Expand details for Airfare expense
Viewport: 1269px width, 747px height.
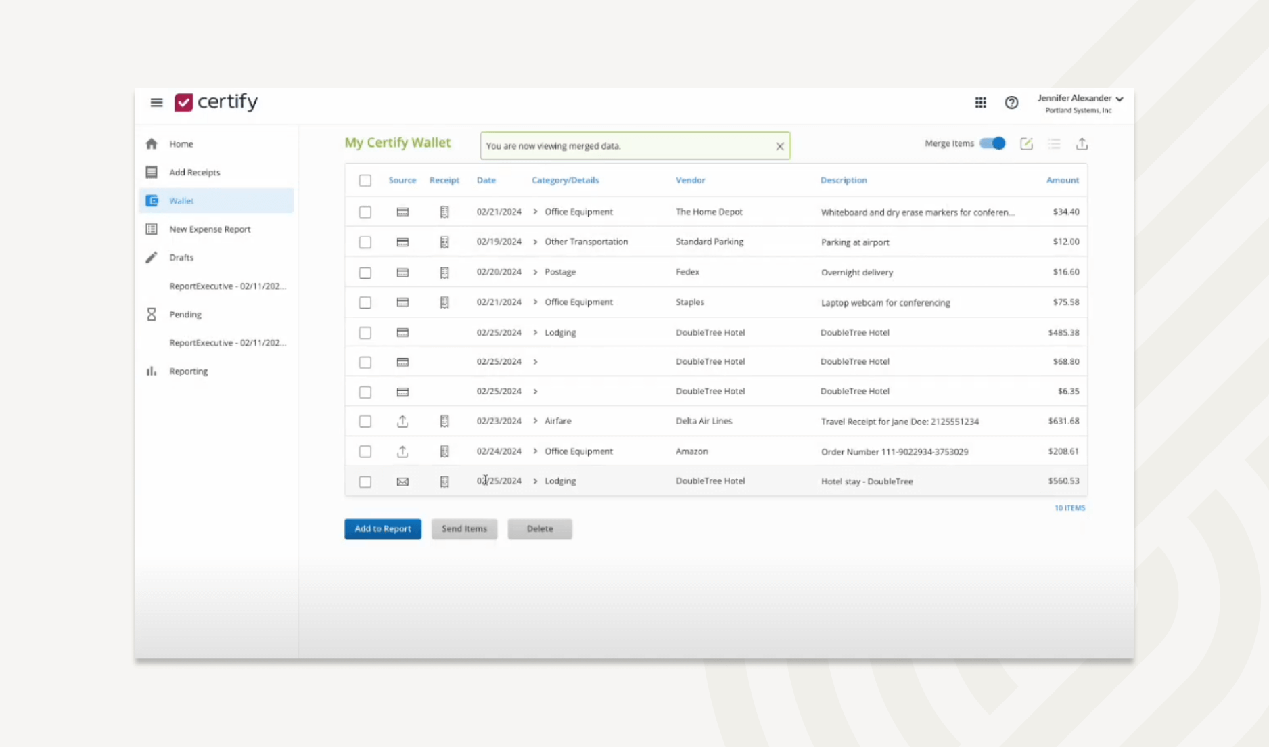click(x=535, y=421)
